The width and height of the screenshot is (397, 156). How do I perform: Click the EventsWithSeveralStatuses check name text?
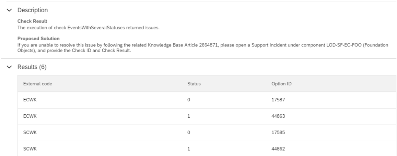(x=96, y=28)
